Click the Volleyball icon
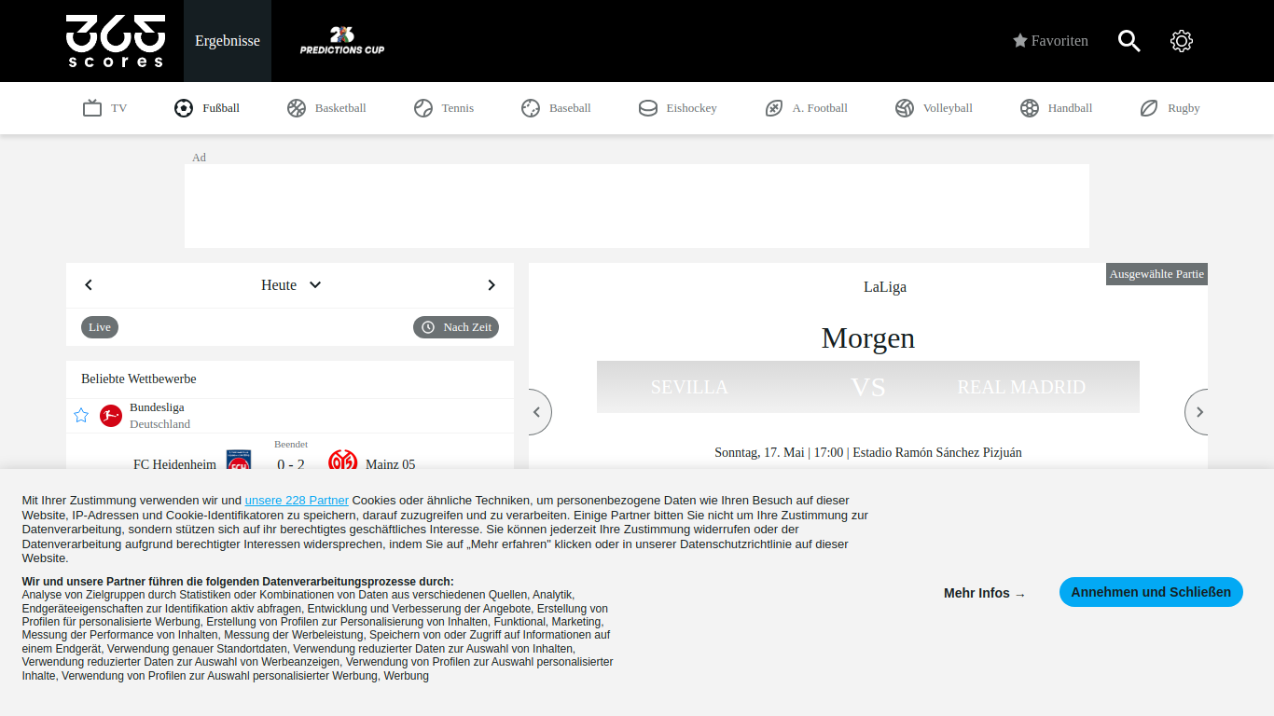 pyautogui.click(x=905, y=108)
